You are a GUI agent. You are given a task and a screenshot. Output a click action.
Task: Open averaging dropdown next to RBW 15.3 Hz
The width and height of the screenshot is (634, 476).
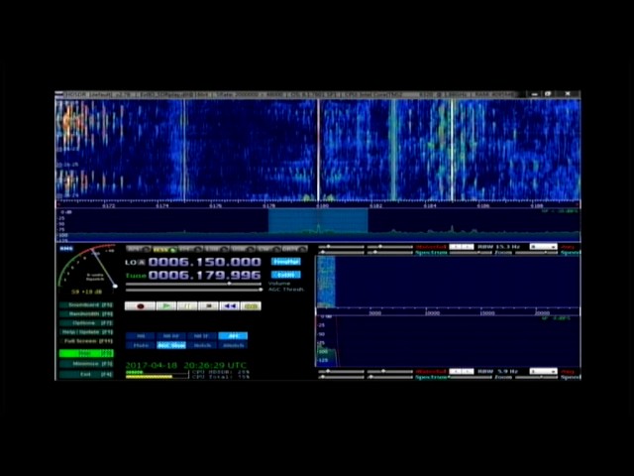click(x=544, y=247)
